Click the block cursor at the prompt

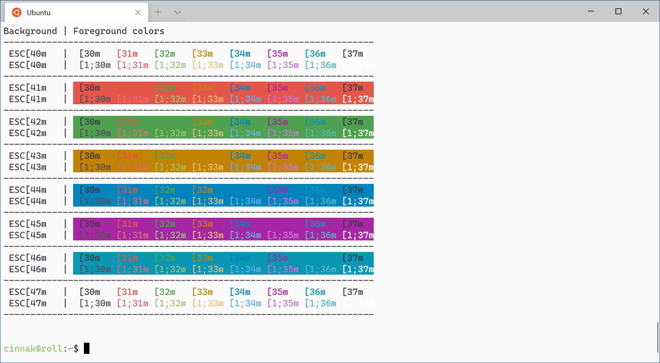click(x=86, y=349)
